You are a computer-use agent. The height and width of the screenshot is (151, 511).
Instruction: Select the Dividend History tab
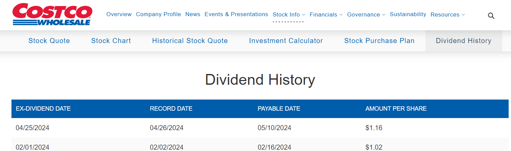(463, 41)
